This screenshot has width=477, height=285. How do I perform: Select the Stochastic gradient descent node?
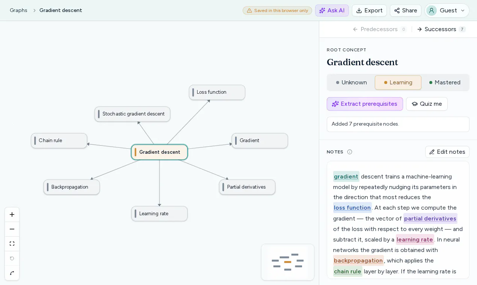(x=133, y=114)
